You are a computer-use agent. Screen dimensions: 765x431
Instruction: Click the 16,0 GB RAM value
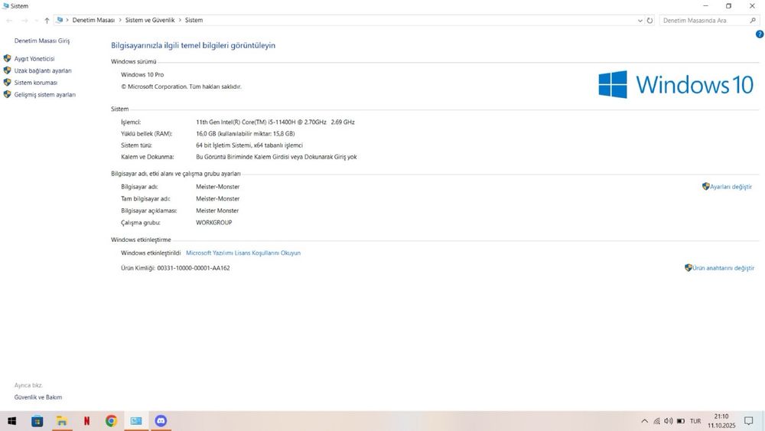pyautogui.click(x=245, y=134)
